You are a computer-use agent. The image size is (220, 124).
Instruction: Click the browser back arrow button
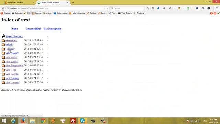(x=3, y=8)
